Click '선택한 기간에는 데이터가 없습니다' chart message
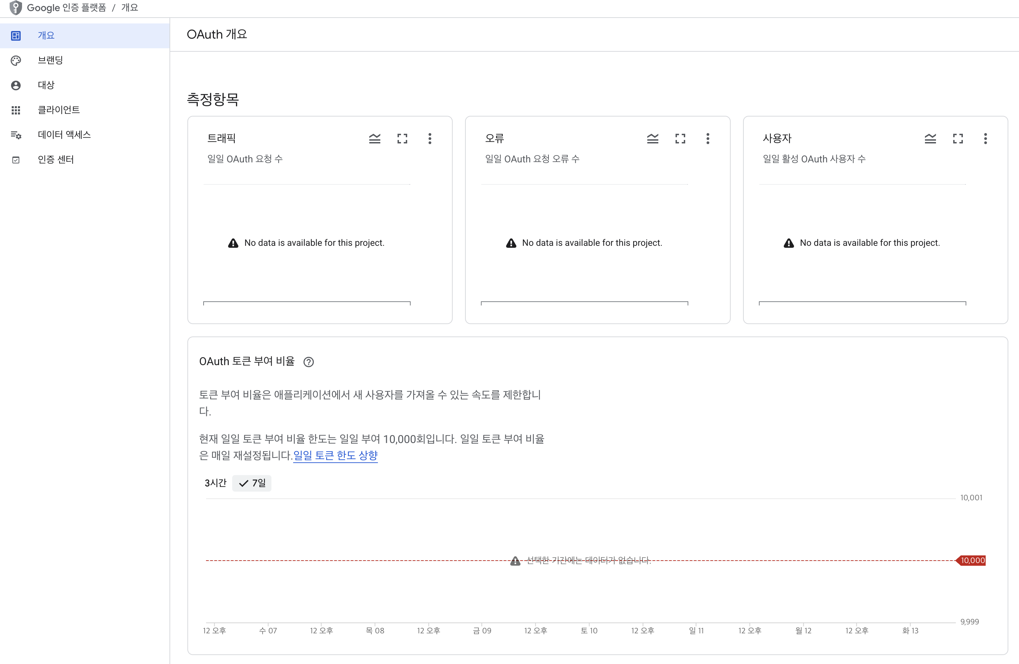This screenshot has height=664, width=1019. [x=589, y=560]
